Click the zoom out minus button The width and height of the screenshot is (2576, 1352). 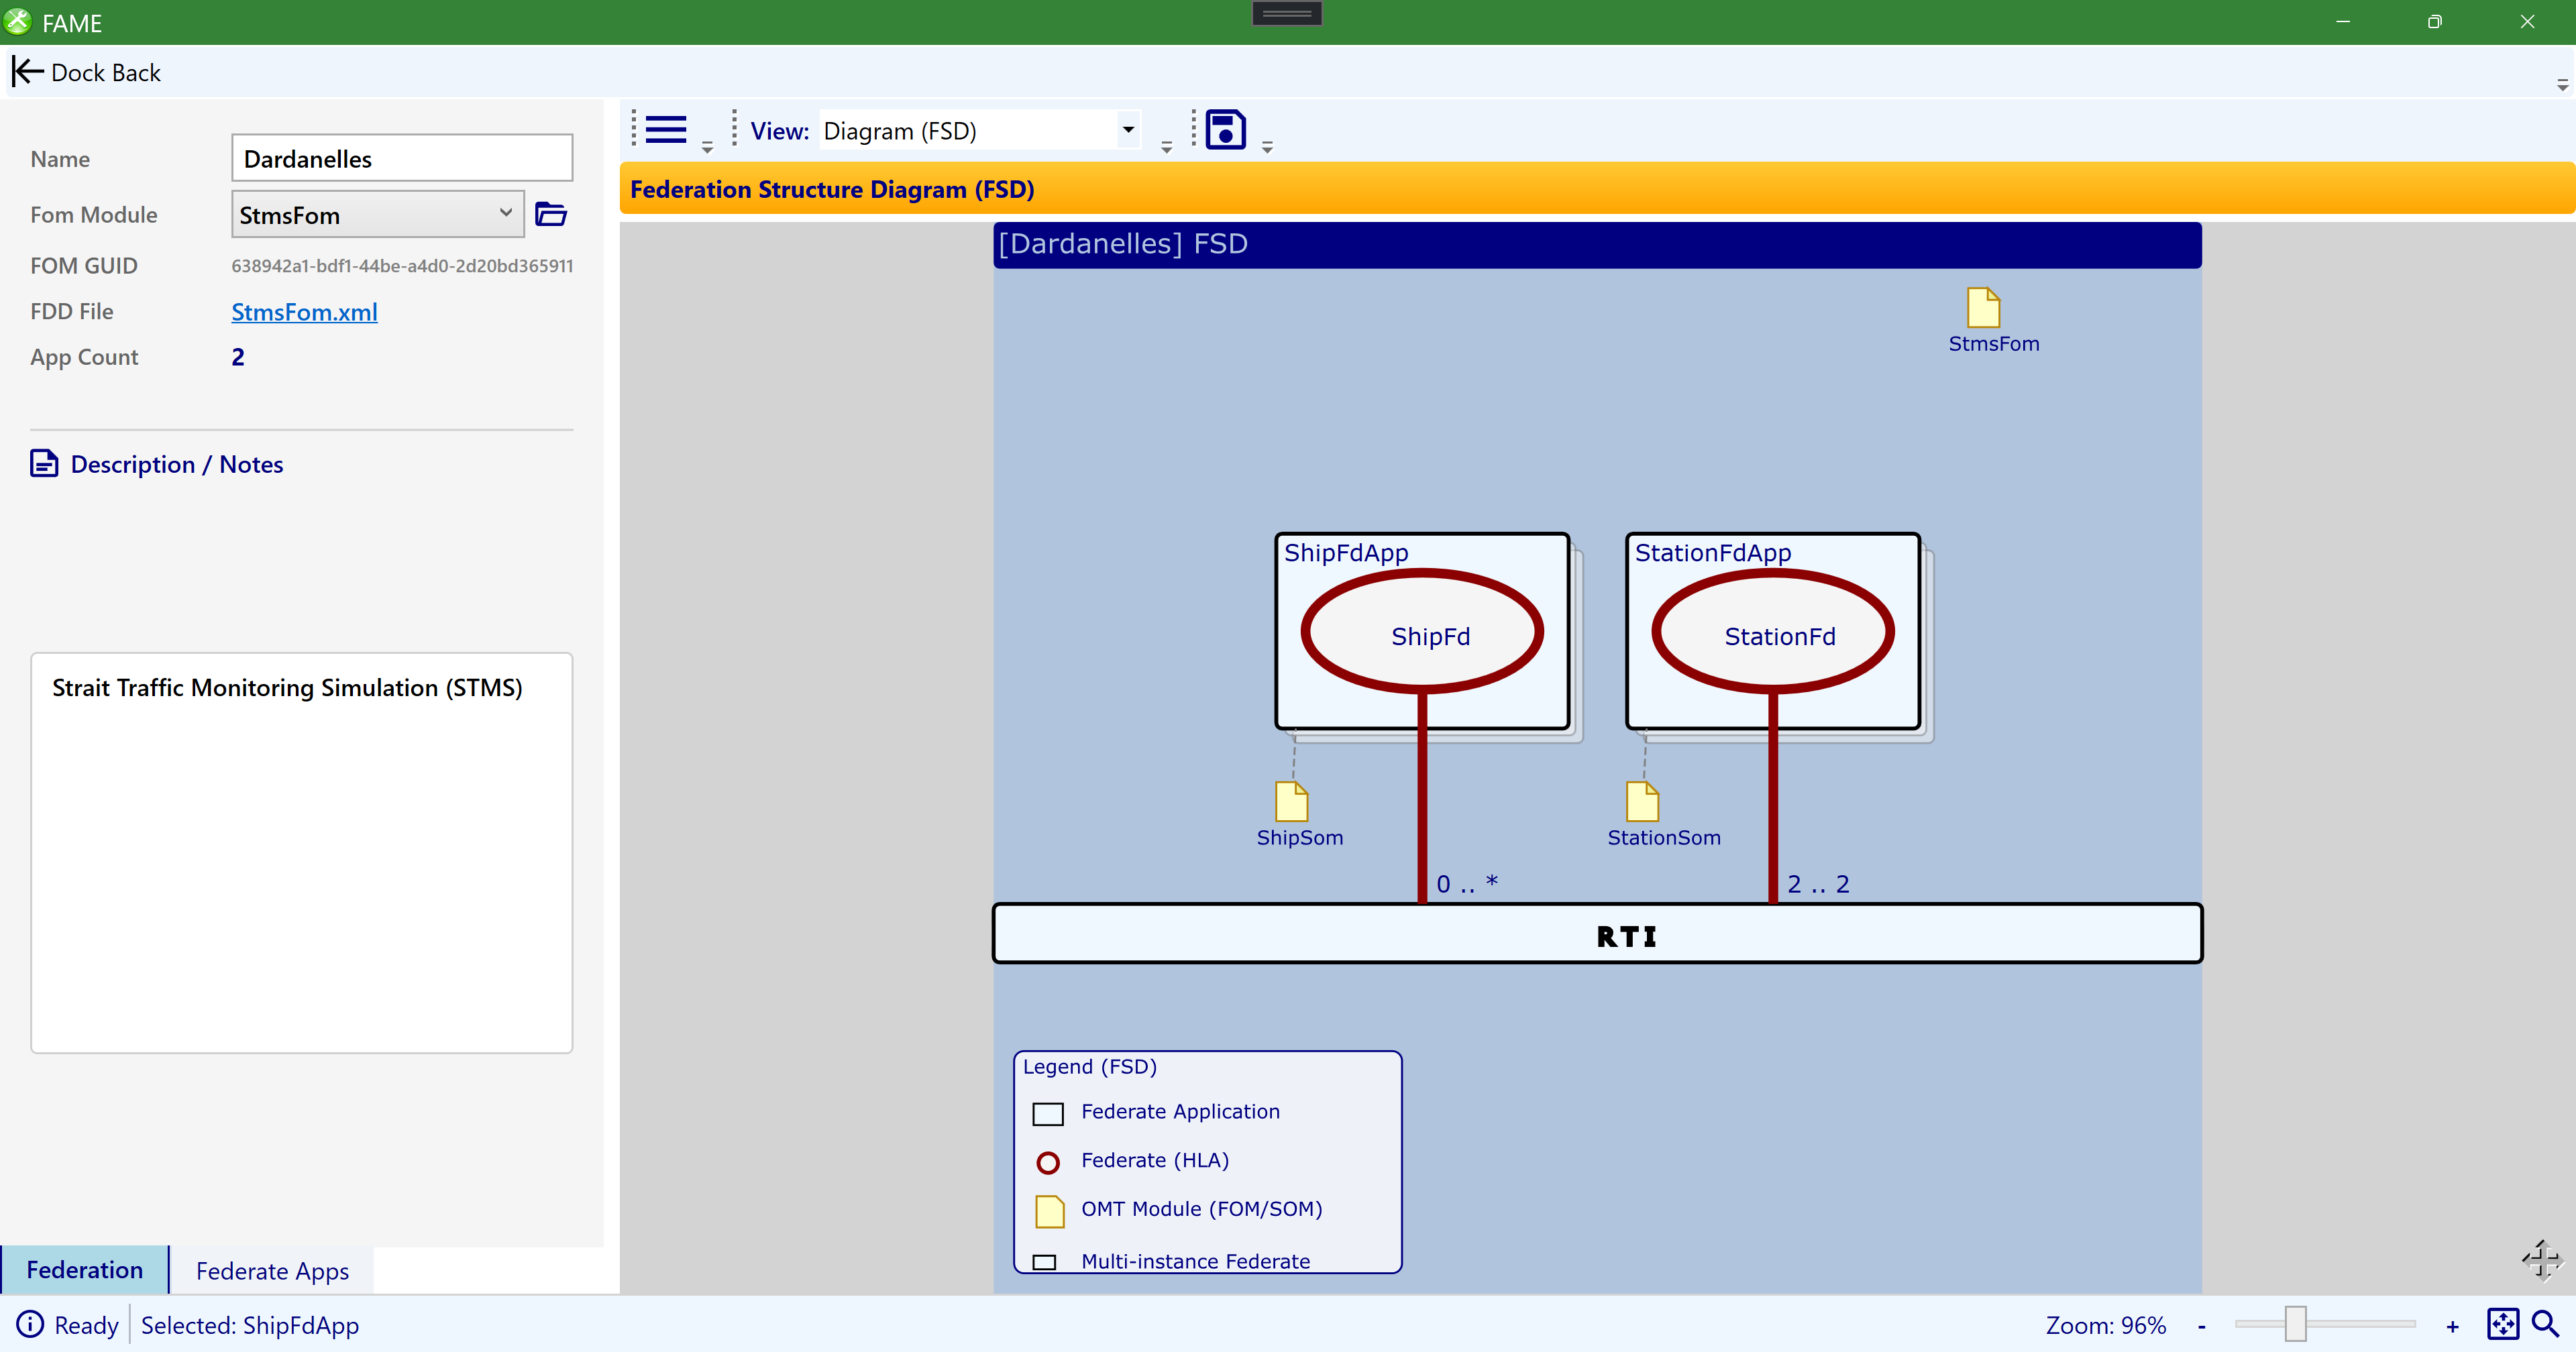(2201, 1326)
